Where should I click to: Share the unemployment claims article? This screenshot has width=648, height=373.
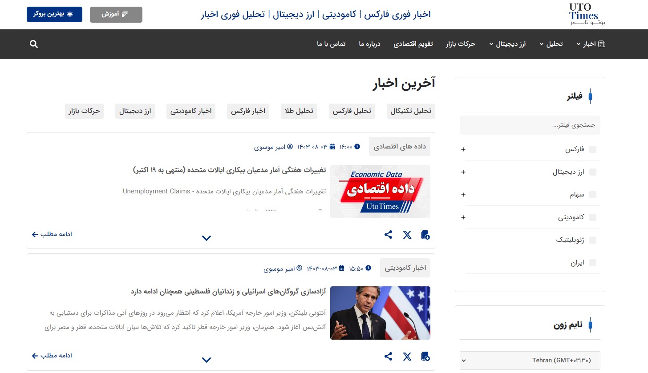[389, 235]
